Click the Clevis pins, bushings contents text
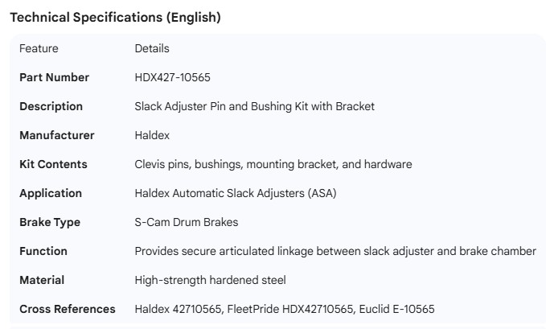Viewport: 546px width, 329px height. [x=273, y=164]
